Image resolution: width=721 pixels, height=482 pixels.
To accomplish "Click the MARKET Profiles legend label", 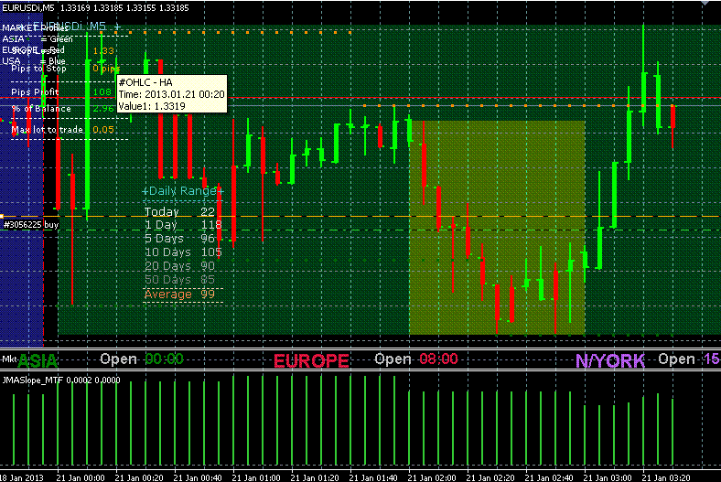I will [x=35, y=28].
